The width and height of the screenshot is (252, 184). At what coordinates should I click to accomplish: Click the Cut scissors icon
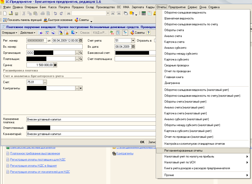[24, 13]
